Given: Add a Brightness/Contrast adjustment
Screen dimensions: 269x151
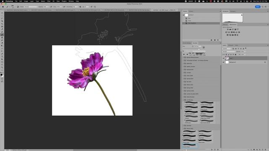Looking at the screenshot, I should [227, 29].
